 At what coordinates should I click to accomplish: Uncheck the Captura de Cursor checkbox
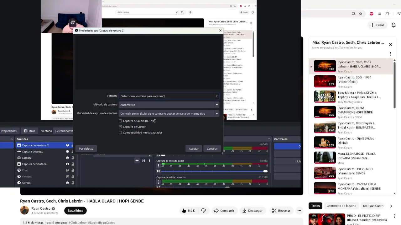pos(120,127)
